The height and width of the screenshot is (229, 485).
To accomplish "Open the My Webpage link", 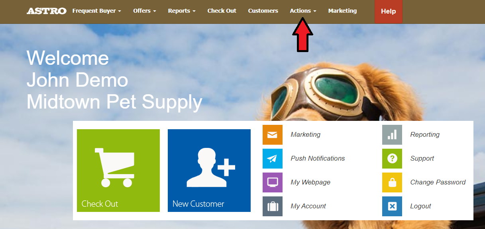I will click(x=311, y=182).
